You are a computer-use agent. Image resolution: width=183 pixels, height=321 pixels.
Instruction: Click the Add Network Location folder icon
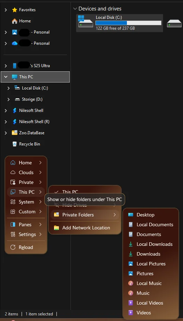click(56, 228)
